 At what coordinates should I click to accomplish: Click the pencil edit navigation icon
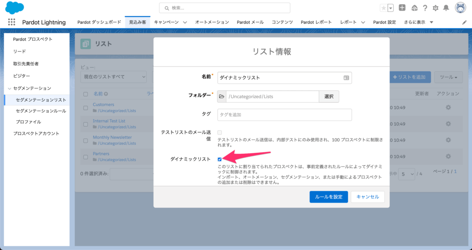pos(464,22)
